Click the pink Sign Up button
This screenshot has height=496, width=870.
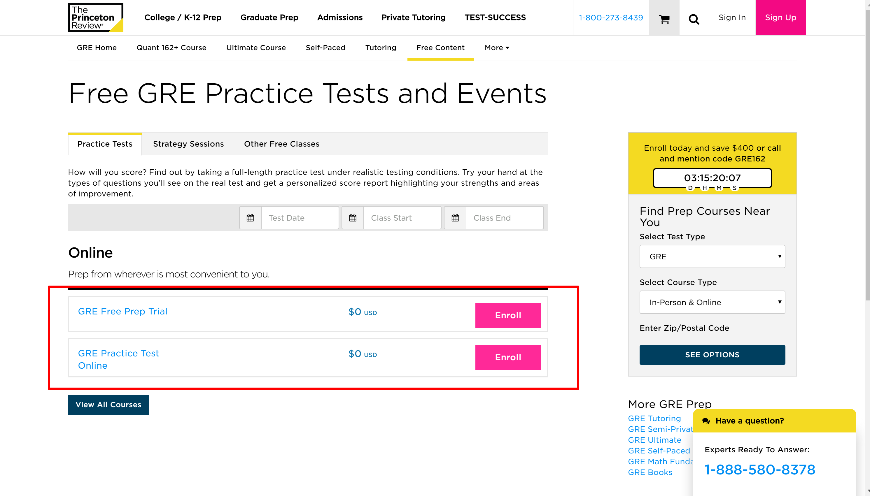click(x=780, y=17)
